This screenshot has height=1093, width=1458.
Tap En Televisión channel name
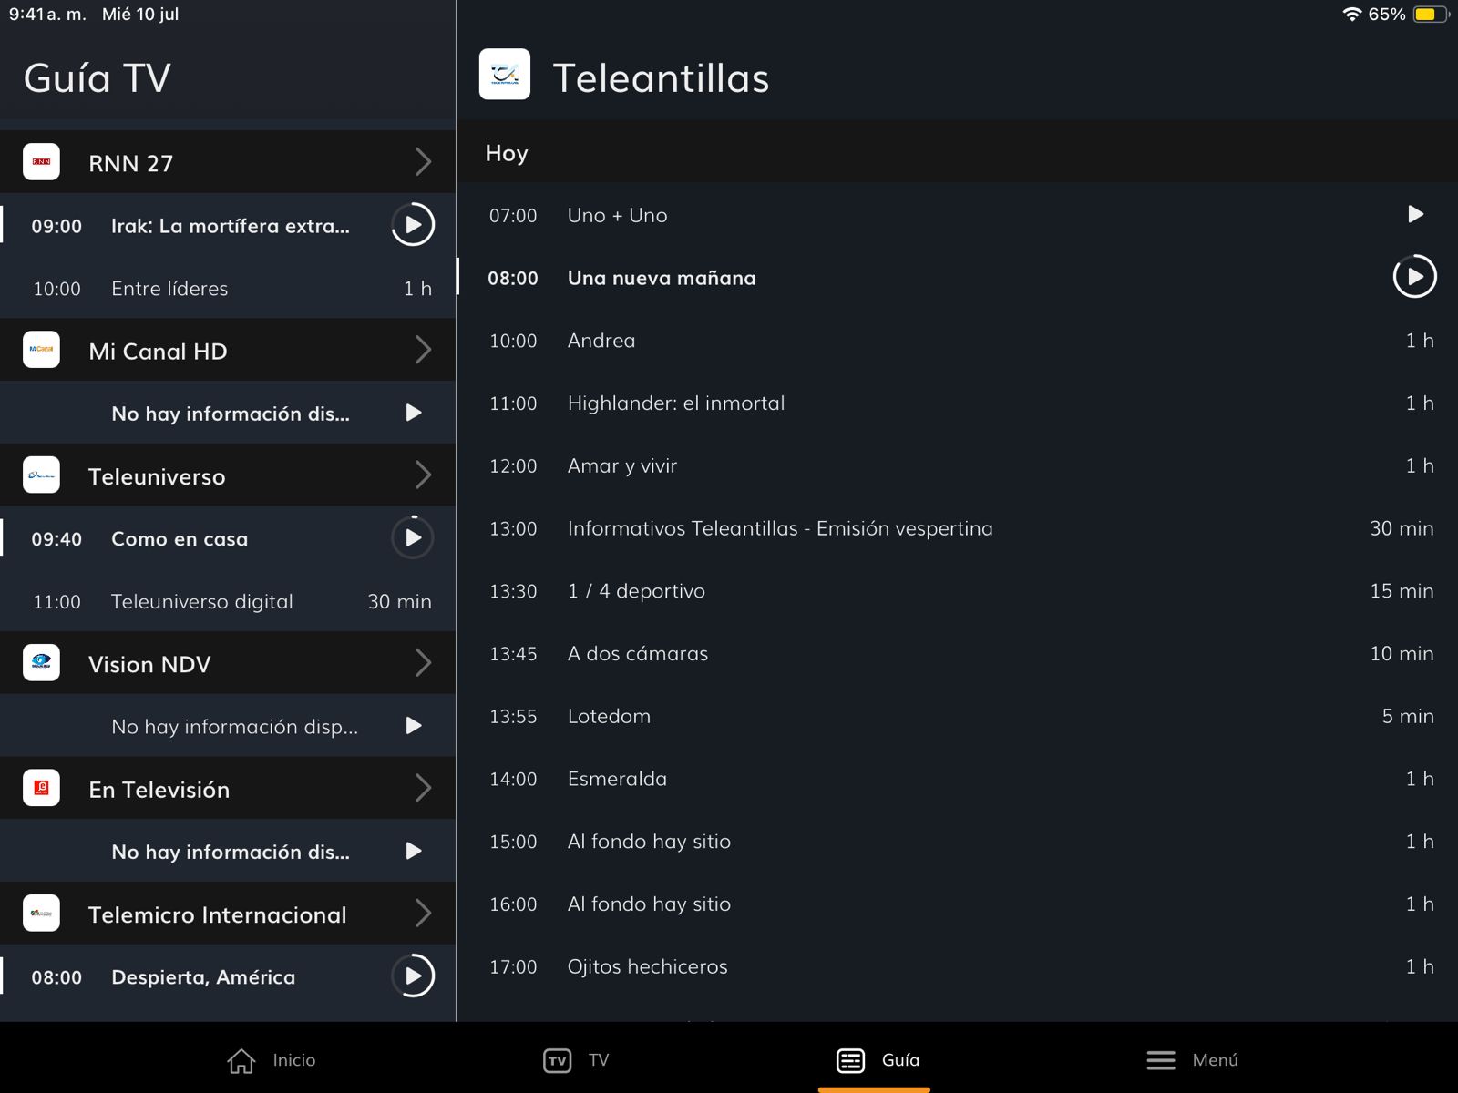pyautogui.click(x=159, y=790)
